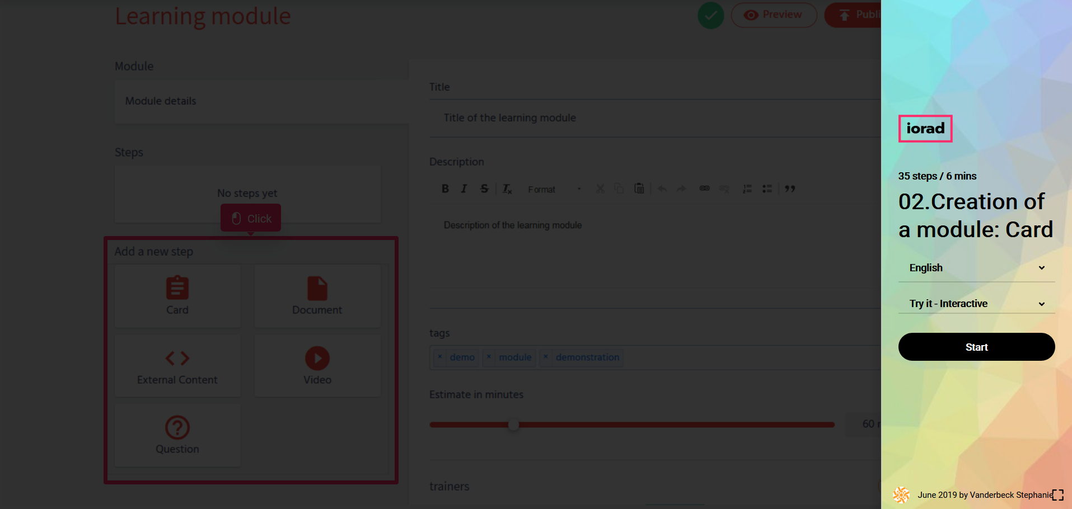The width and height of the screenshot is (1072, 509).
Task: Open the Format dropdown
Action: 554,190
